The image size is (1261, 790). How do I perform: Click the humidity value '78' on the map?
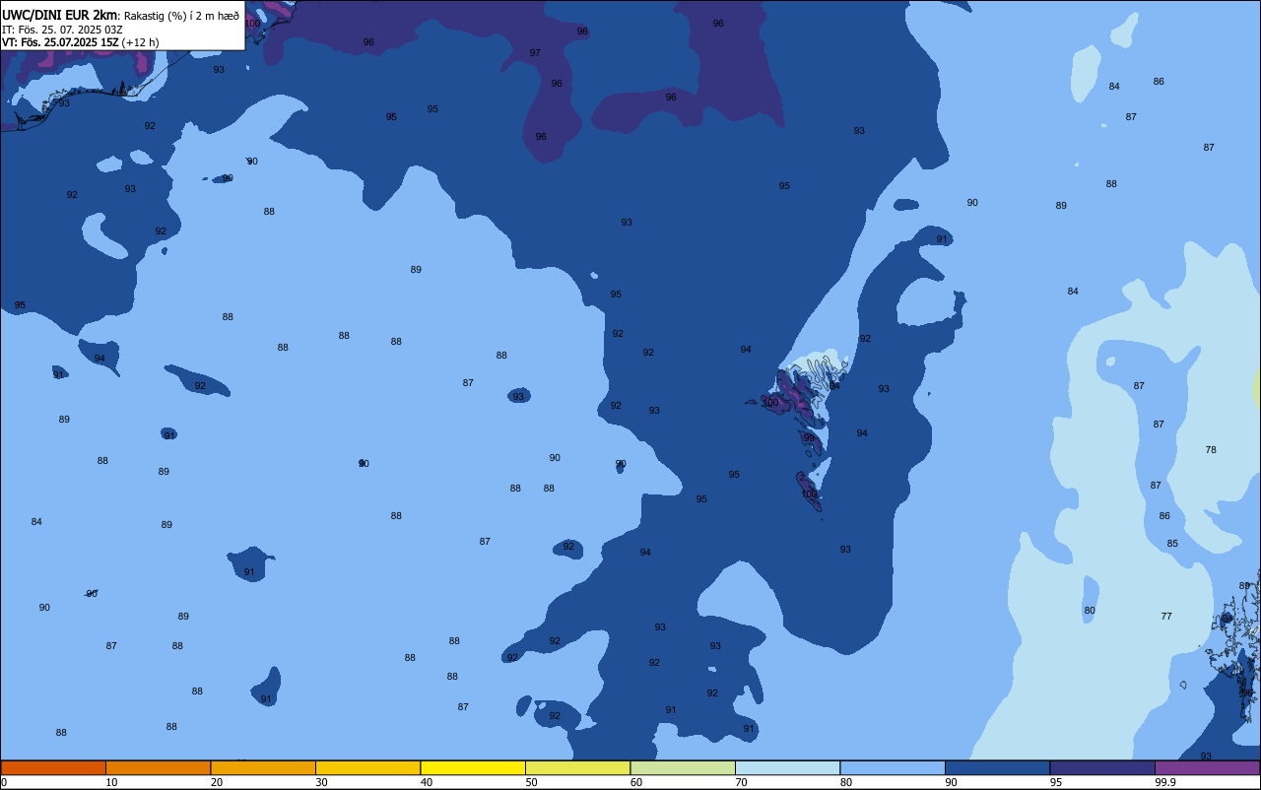tap(1211, 450)
